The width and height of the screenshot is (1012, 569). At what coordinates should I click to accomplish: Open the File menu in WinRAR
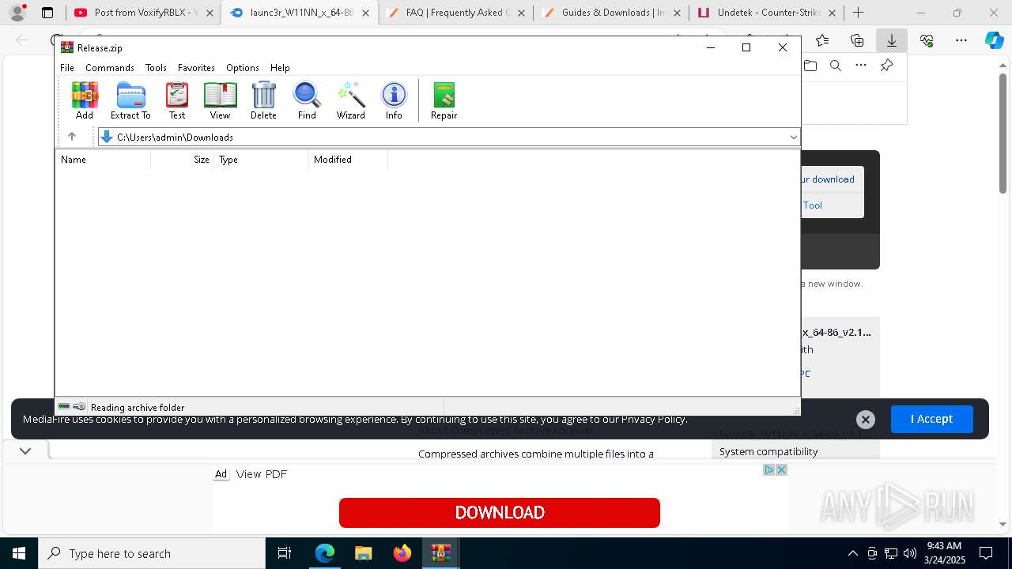pos(67,68)
